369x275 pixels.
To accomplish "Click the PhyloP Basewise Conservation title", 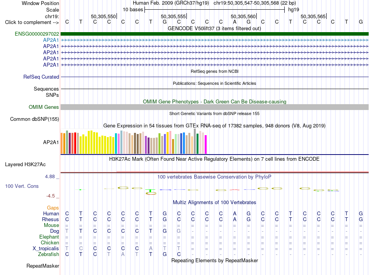I will click(214, 177).
